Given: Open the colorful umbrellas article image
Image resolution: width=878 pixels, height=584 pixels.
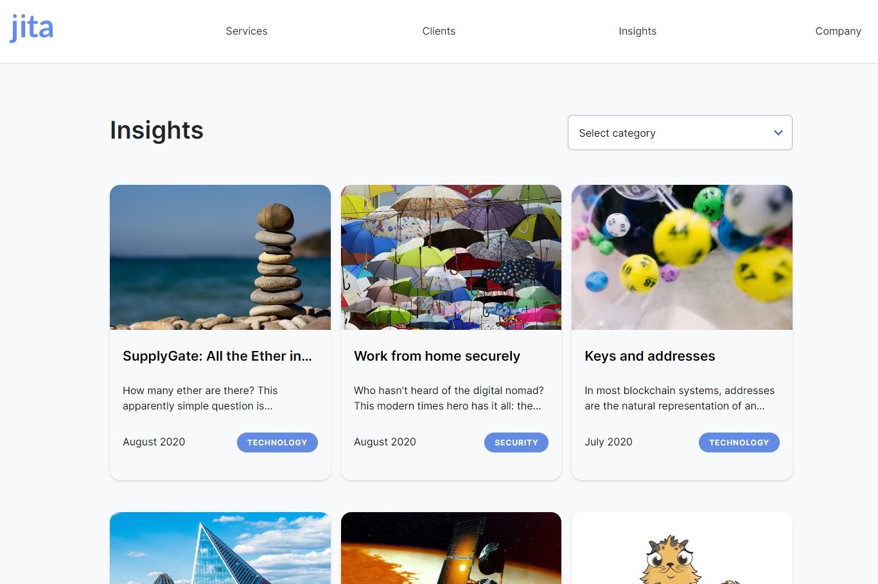Looking at the screenshot, I should (451, 257).
